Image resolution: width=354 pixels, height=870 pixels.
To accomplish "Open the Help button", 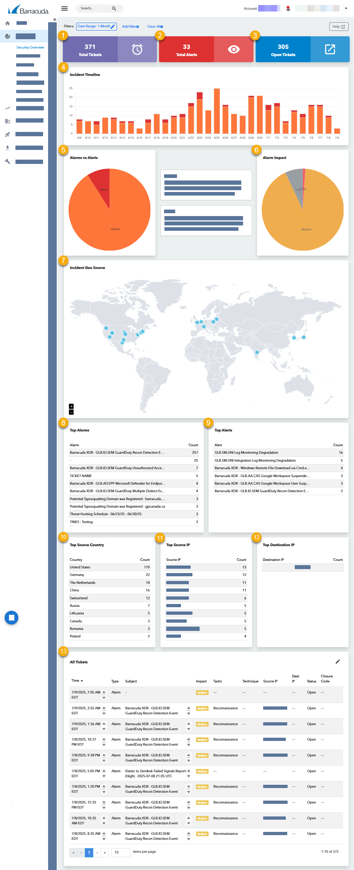I will 339,27.
